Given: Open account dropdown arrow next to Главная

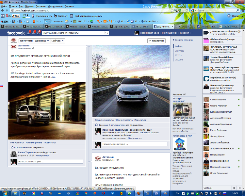Looking at the screenshot, I should tap(193, 33).
